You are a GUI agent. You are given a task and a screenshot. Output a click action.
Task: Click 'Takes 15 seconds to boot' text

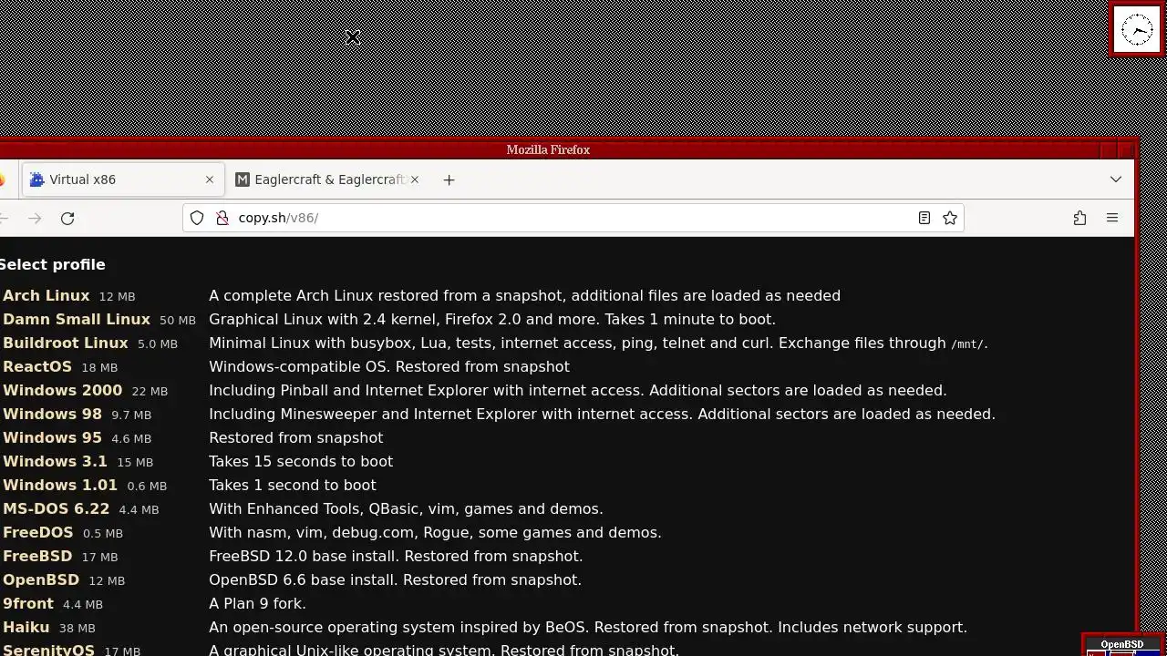tap(301, 461)
